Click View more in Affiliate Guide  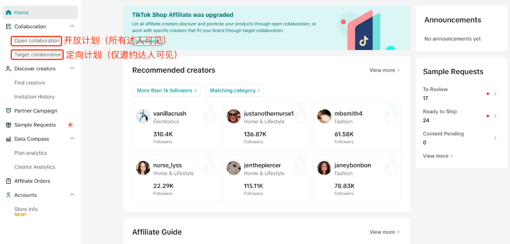click(384, 232)
